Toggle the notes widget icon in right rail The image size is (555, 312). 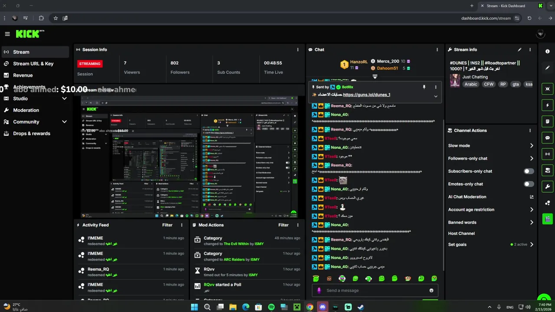click(x=547, y=121)
